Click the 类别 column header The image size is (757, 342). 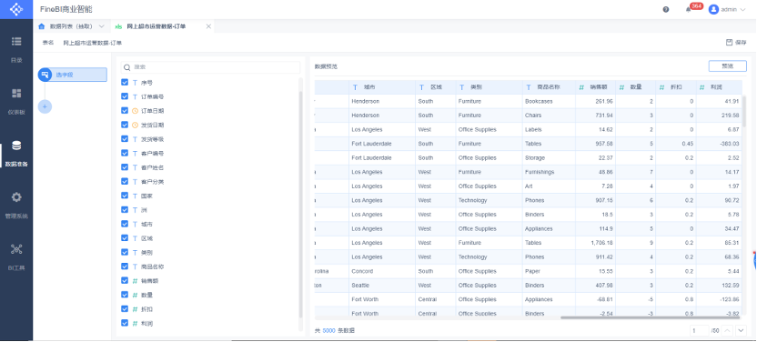click(x=489, y=87)
